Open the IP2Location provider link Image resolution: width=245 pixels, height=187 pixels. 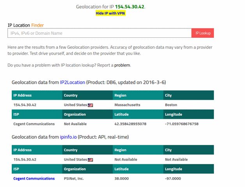pyautogui.click(x=73, y=83)
